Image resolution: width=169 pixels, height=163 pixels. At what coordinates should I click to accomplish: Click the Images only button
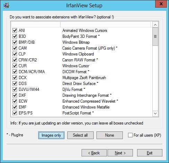click(x=51, y=135)
